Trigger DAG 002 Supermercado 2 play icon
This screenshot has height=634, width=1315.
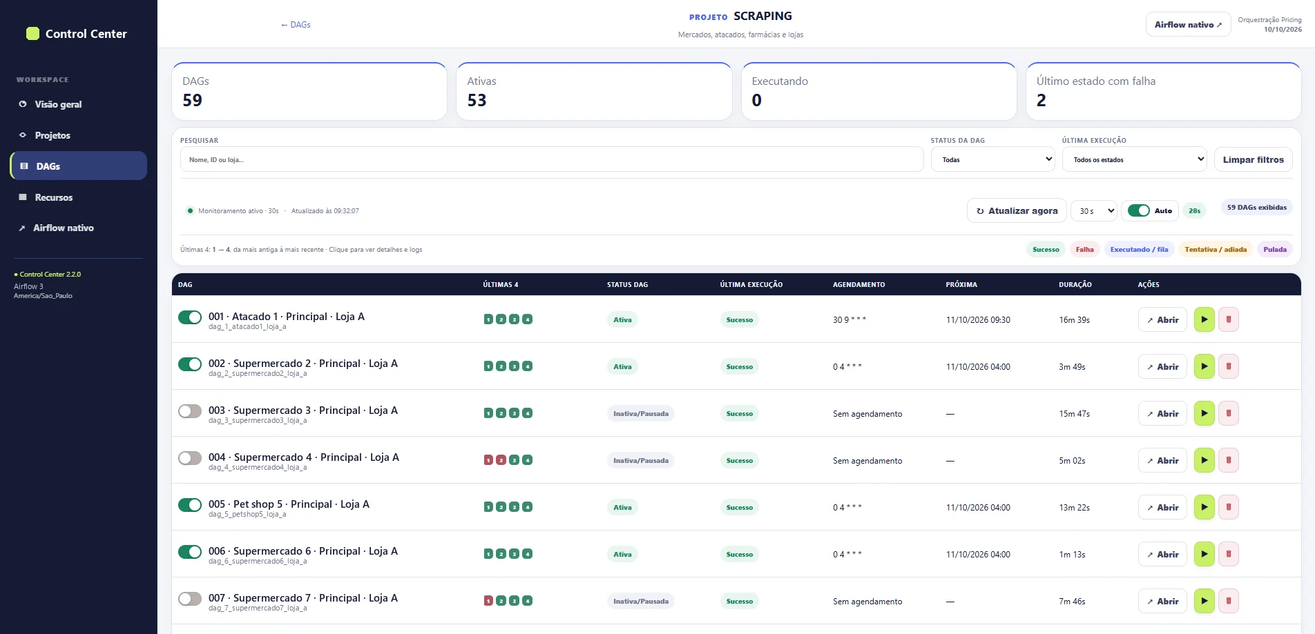1204,366
